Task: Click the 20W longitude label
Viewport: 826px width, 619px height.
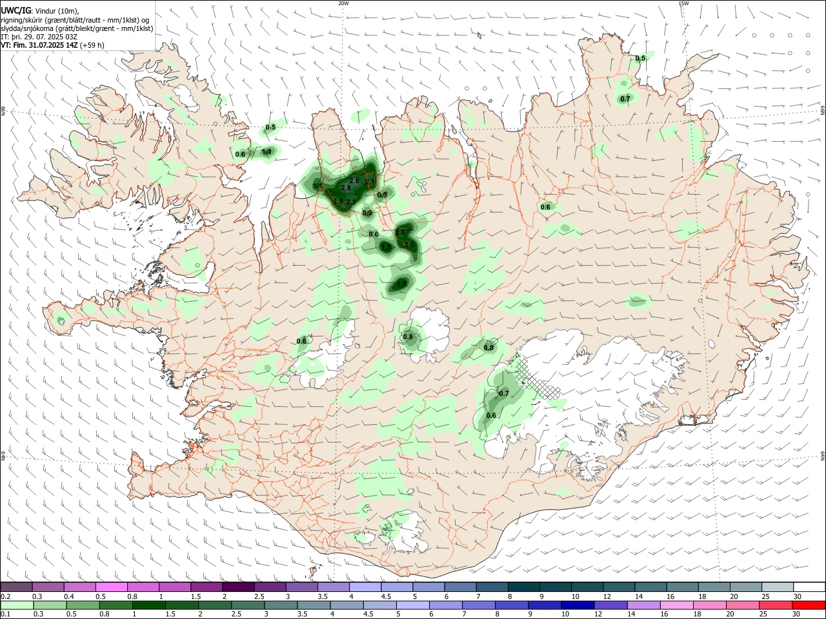Action: point(343,3)
